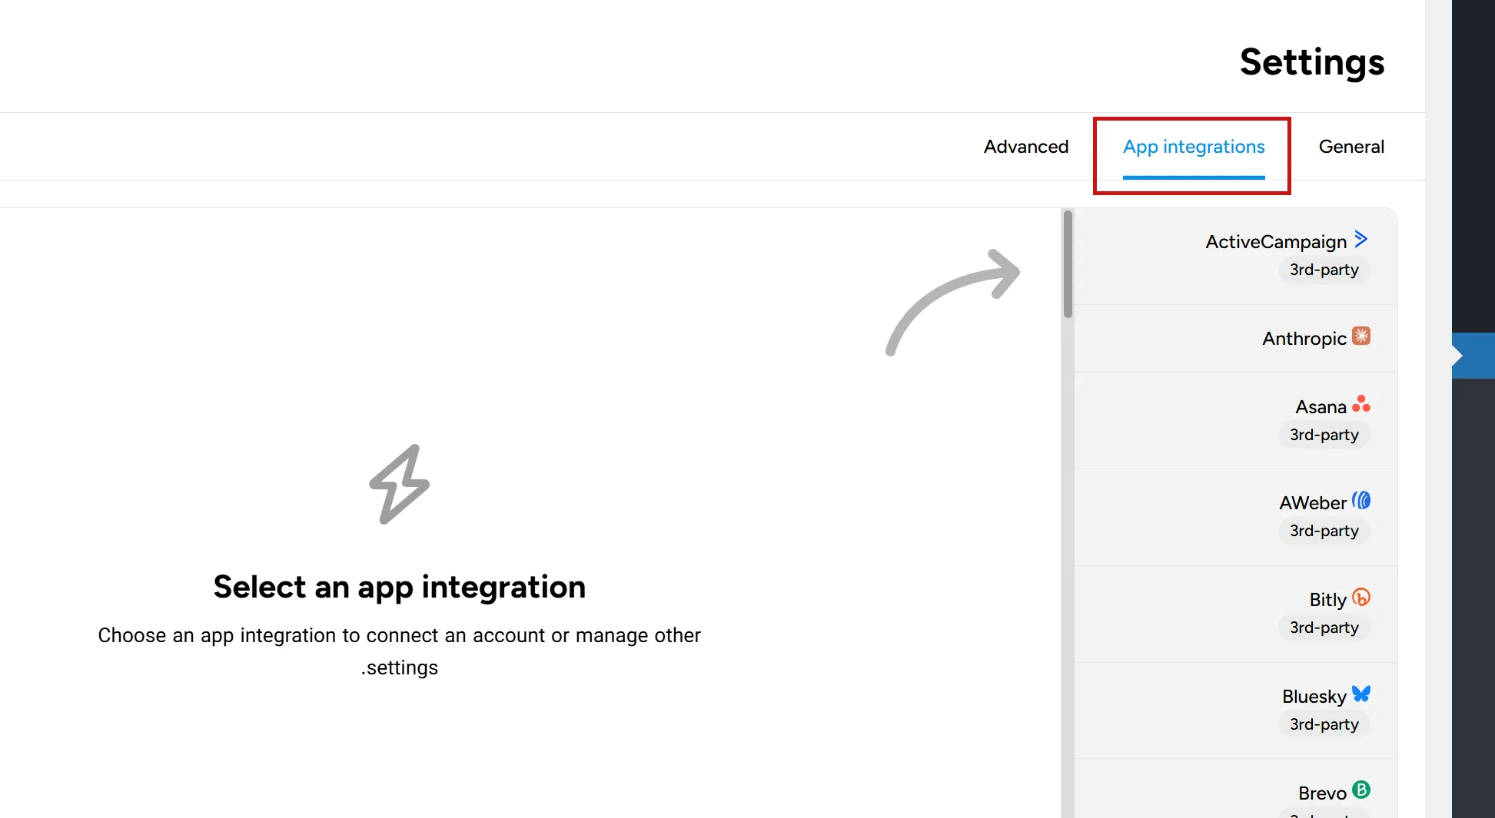Click the AWeber blue wave logo icon

[1360, 500]
